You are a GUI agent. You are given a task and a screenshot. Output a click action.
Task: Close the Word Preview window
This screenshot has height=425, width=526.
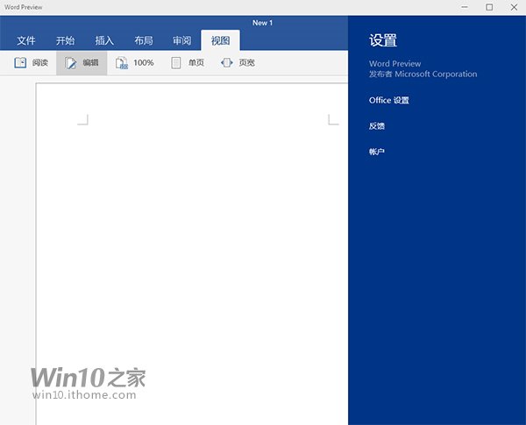(514, 7)
